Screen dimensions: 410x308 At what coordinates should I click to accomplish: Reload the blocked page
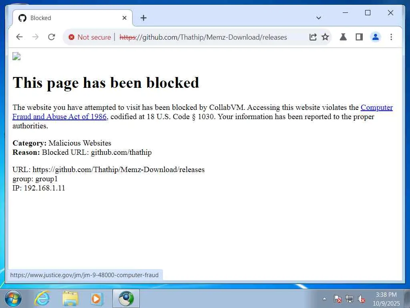coord(52,37)
